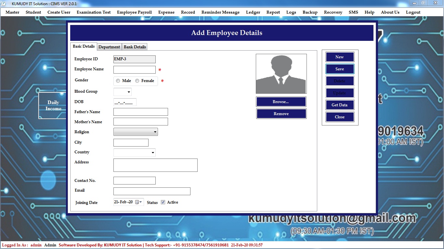Start a New employee record
This screenshot has width=444, height=249.
tap(339, 57)
